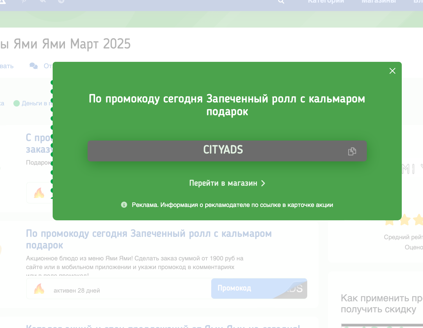Follow the 'Перейти в магазин' link

coord(227,183)
